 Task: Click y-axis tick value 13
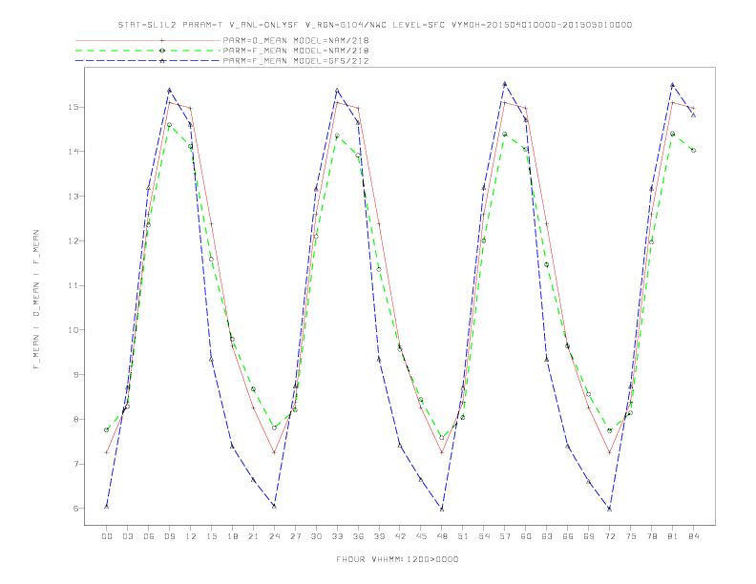tap(73, 197)
